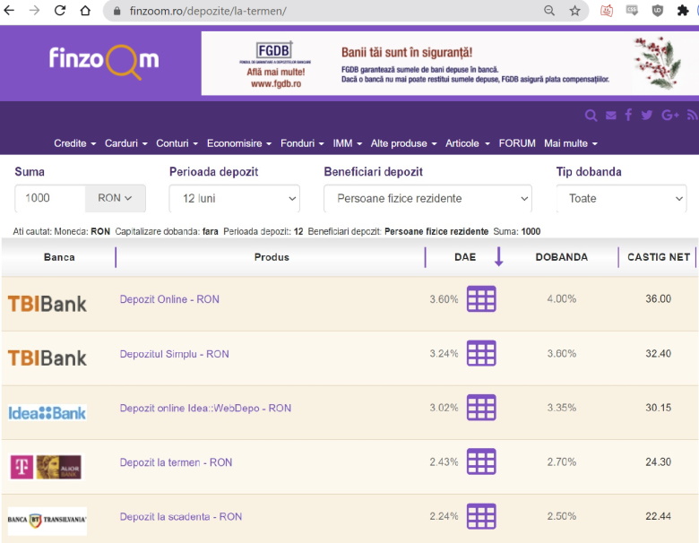The height and width of the screenshot is (543, 699).
Task: Click the FORUM navigation link
Action: pyautogui.click(x=517, y=143)
